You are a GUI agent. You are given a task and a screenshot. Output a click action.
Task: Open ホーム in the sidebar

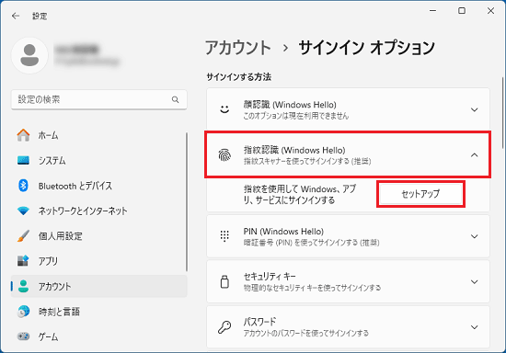pyautogui.click(x=99, y=135)
